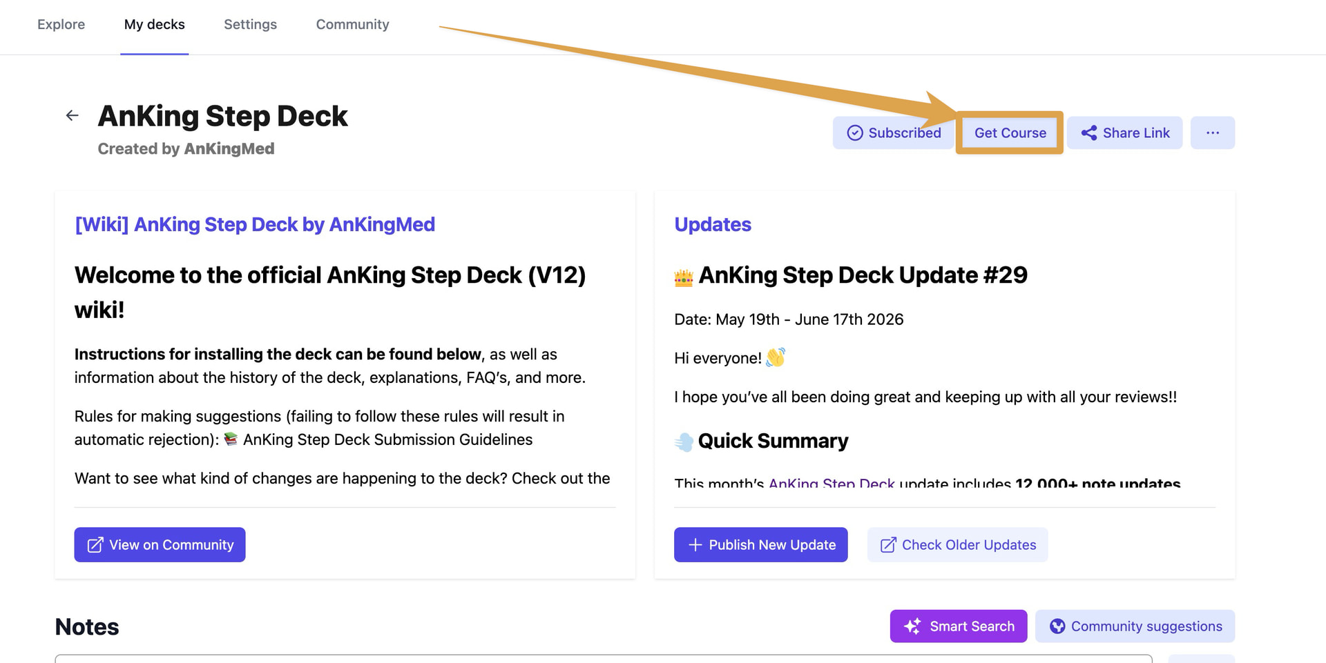The image size is (1326, 663).
Task: Click the AnKing Step Deck link in the update text
Action: point(832,483)
